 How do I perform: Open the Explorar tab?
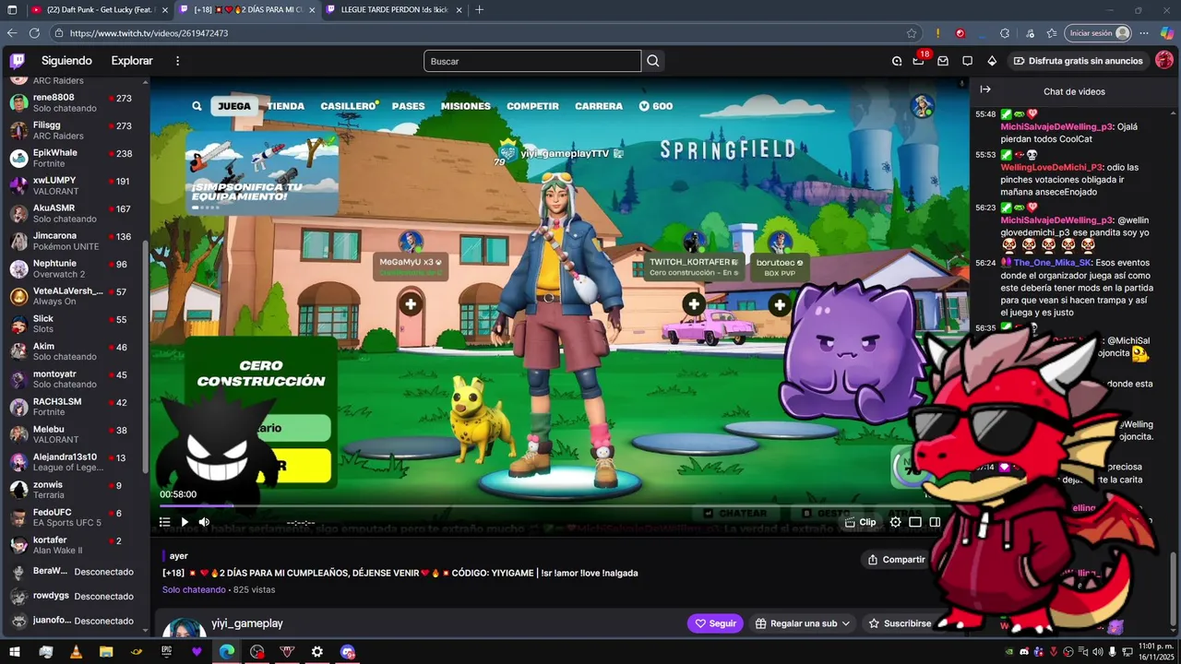point(132,61)
